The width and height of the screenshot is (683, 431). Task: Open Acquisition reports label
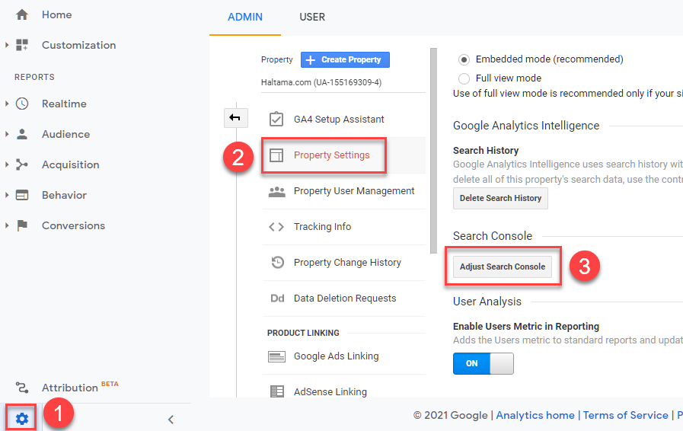point(71,164)
